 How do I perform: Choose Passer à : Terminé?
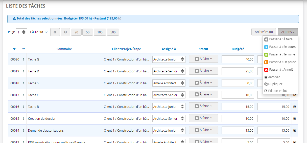click(x=280, y=54)
